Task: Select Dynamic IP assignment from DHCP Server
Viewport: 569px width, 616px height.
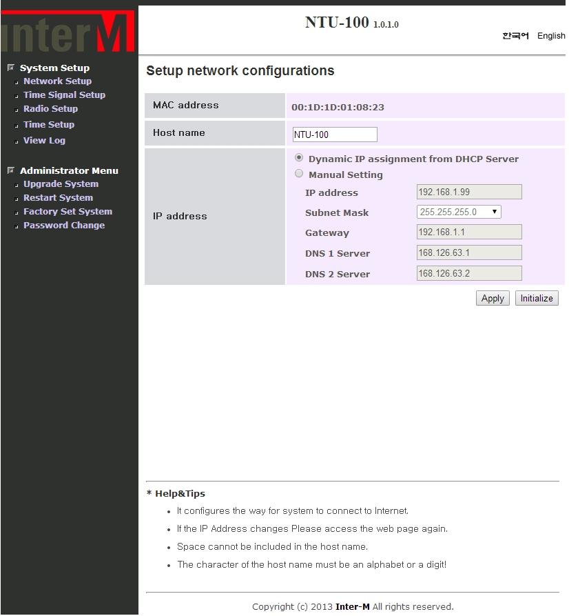Action: coord(299,157)
